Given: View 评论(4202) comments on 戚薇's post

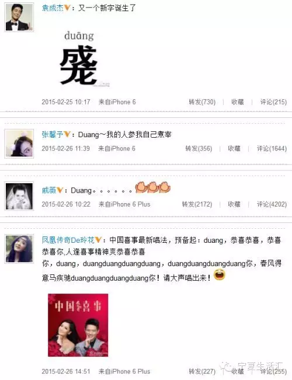Looking at the screenshot, I should click(272, 204).
